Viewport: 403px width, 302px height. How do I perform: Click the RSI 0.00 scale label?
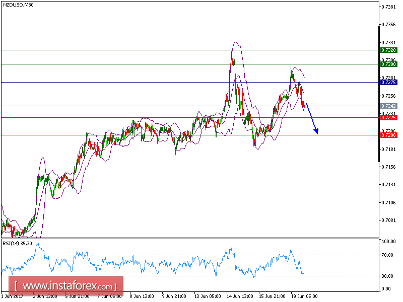[386, 289]
